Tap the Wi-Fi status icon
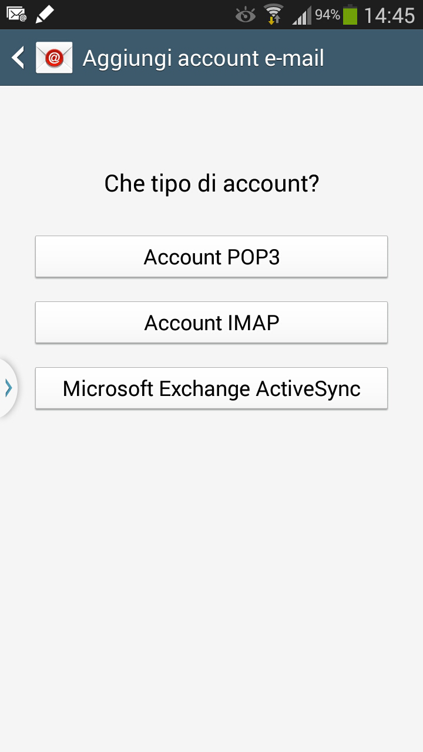The width and height of the screenshot is (423, 752). tap(273, 14)
